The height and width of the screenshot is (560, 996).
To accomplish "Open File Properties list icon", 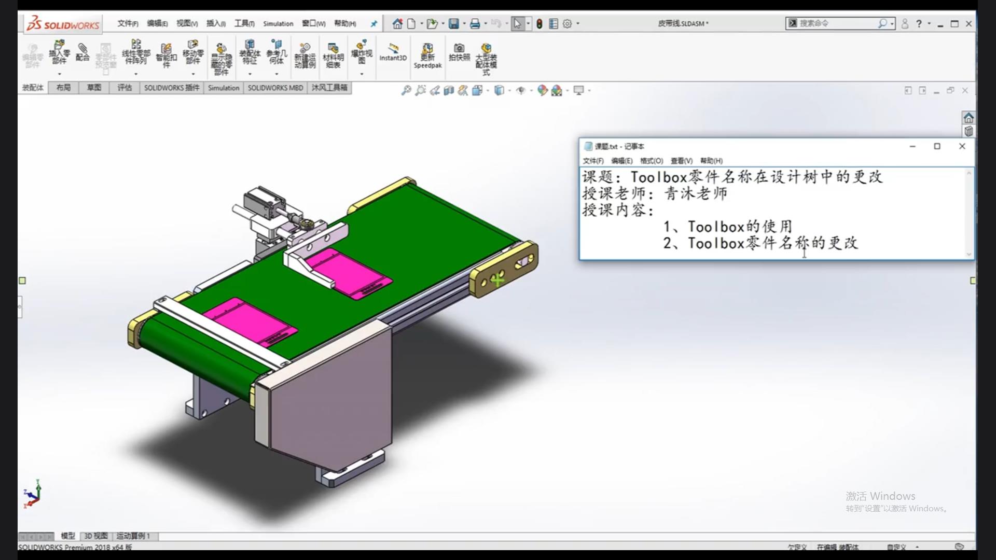I will (x=554, y=24).
